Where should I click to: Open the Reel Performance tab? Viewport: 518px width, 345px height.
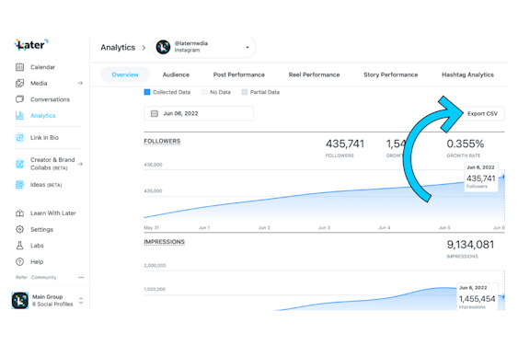pos(314,75)
